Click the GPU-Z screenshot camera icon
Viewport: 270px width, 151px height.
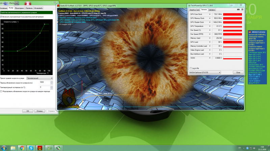coord(238,9)
